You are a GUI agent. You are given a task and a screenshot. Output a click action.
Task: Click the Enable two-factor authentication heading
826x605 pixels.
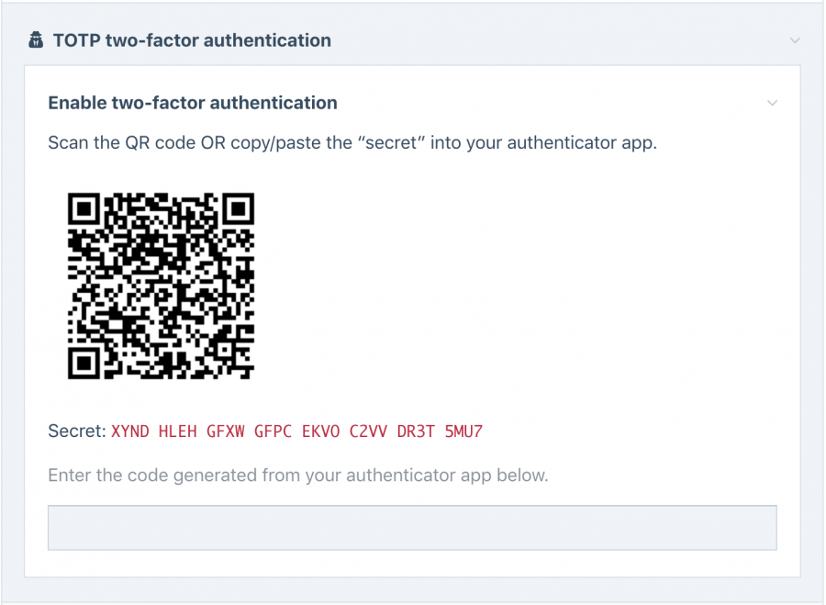tap(193, 103)
